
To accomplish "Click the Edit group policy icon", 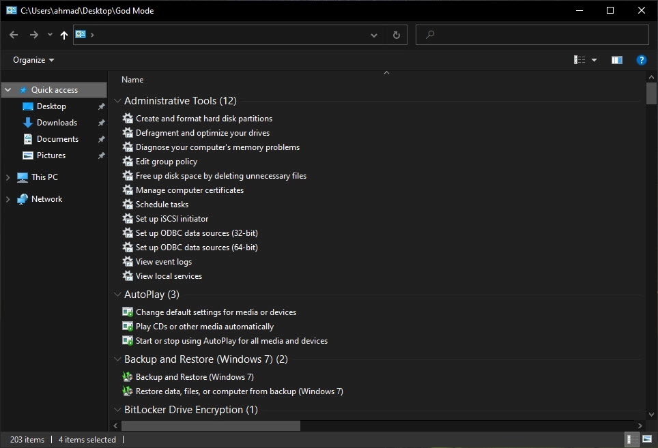I will pyautogui.click(x=128, y=161).
